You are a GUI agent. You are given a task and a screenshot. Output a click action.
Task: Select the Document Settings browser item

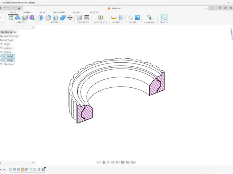(9, 36)
